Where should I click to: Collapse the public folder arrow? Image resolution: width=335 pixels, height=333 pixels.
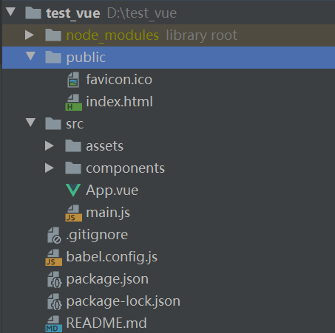30,56
